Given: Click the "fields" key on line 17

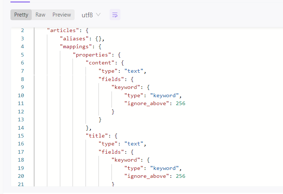Looking at the screenshot, I should 111,152.
